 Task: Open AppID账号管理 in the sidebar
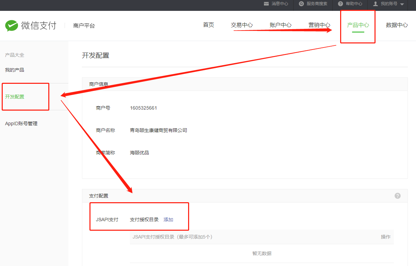[21, 123]
